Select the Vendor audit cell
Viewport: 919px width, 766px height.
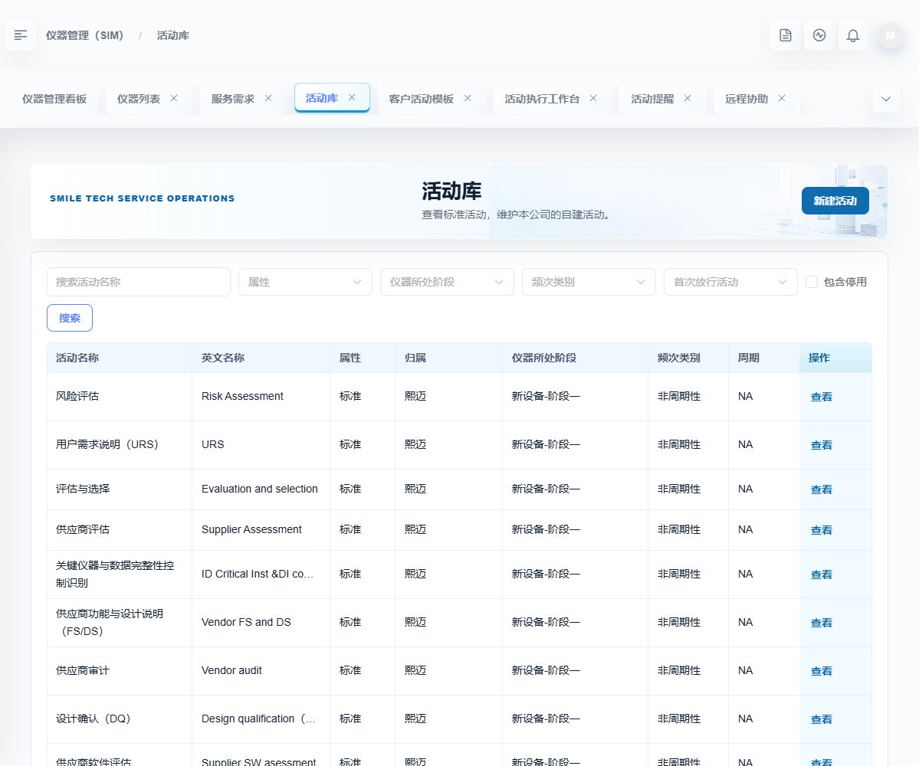pyautogui.click(x=261, y=670)
